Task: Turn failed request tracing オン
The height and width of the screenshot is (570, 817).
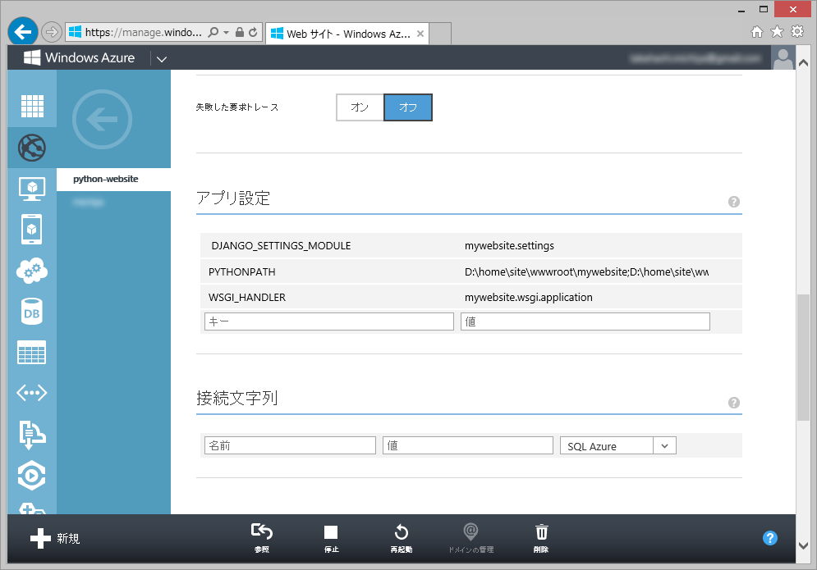Action: tap(360, 107)
